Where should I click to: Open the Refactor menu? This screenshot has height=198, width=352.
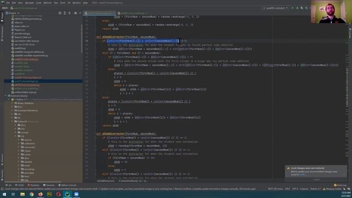click(x=48, y=3)
